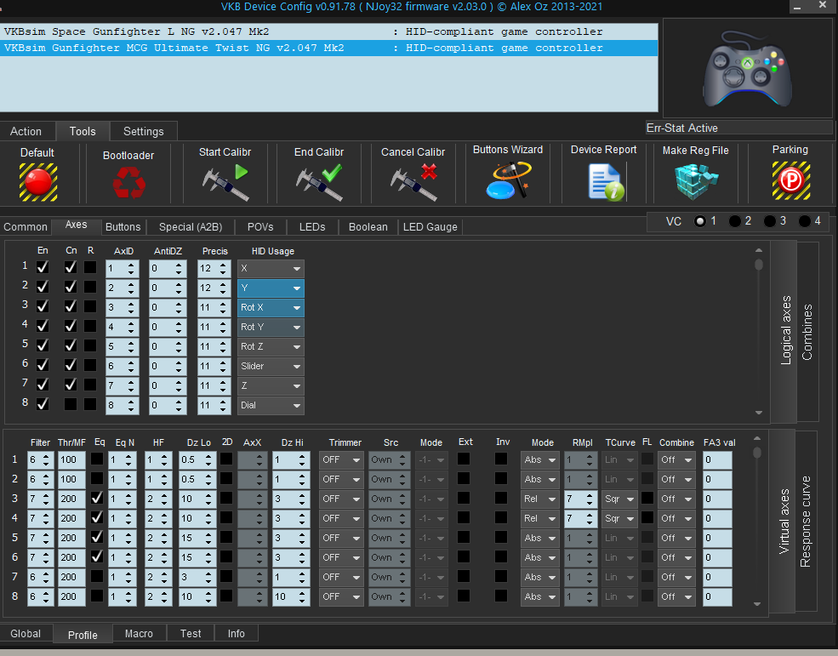Check the Cn checkbox for axis 8
The width and height of the screenshot is (838, 656).
pos(71,404)
